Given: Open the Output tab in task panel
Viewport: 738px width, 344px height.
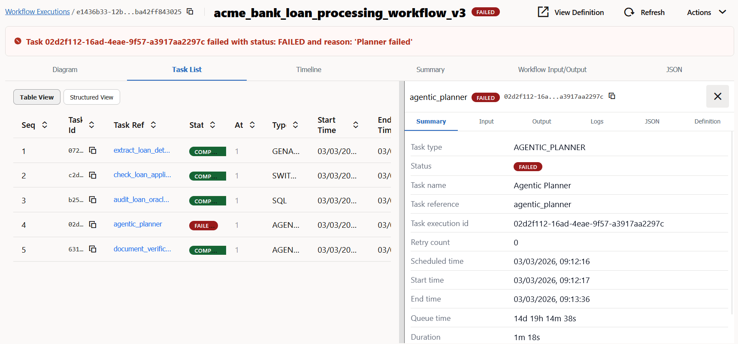Looking at the screenshot, I should point(541,121).
